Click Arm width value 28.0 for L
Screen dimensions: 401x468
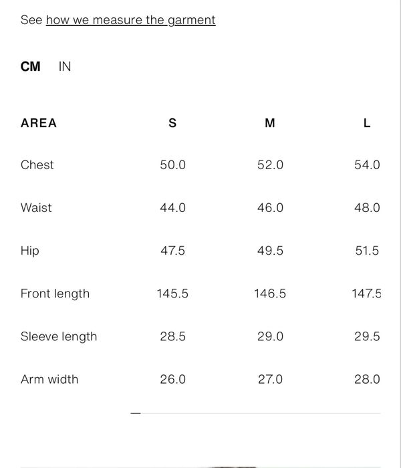(367, 379)
